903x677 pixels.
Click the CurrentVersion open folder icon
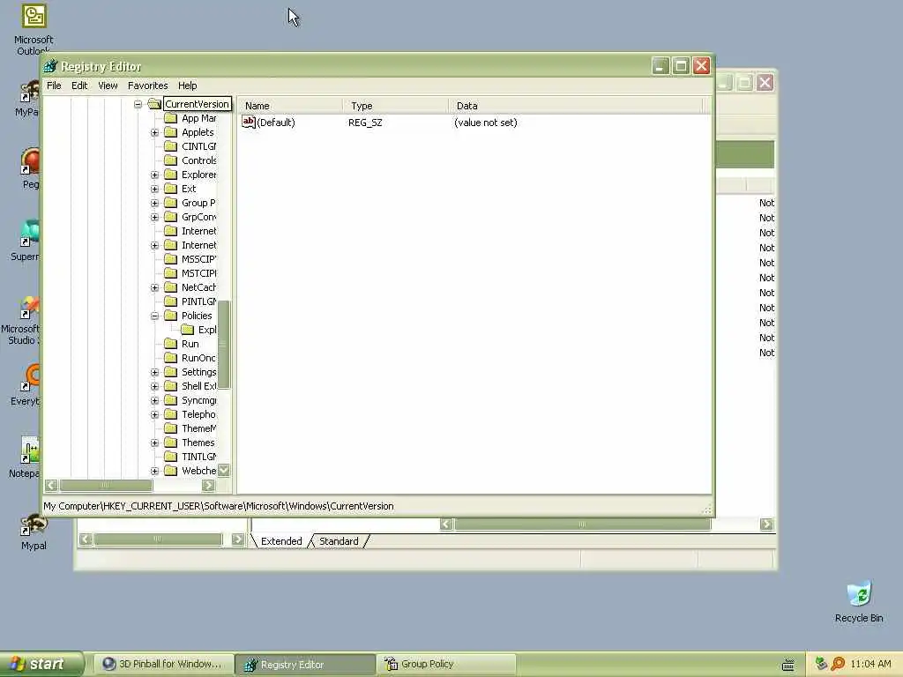153,104
